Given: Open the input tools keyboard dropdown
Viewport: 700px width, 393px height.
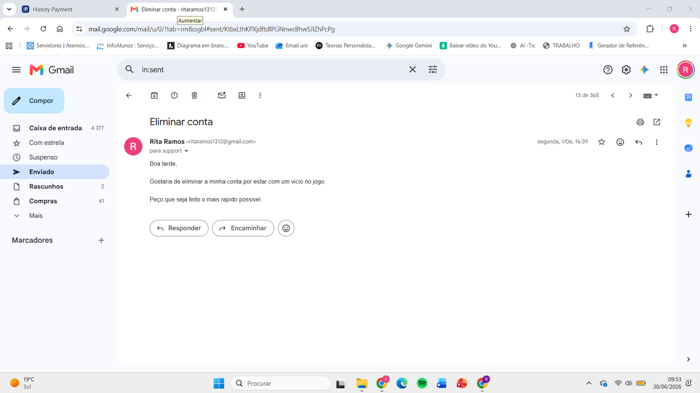Looking at the screenshot, I should coord(651,96).
